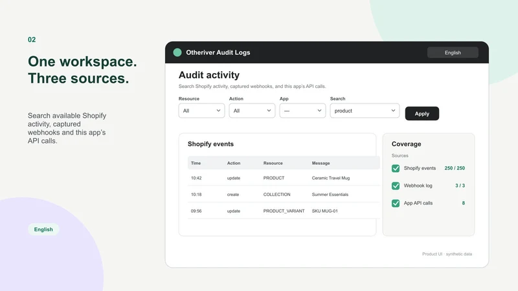Click the PRODUCT resource cell in 10:42 row
The height and width of the screenshot is (291, 518).
[x=274, y=178]
